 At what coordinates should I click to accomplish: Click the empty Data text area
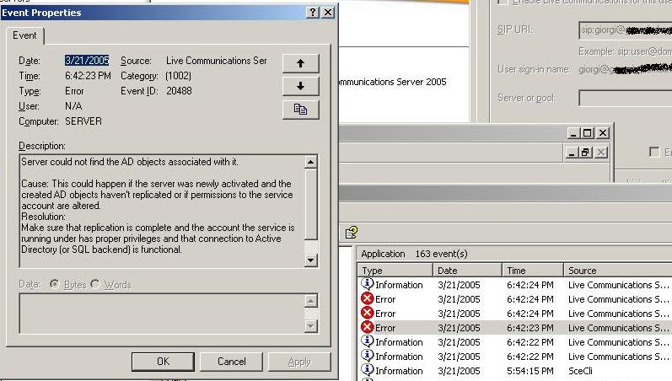coord(162,314)
